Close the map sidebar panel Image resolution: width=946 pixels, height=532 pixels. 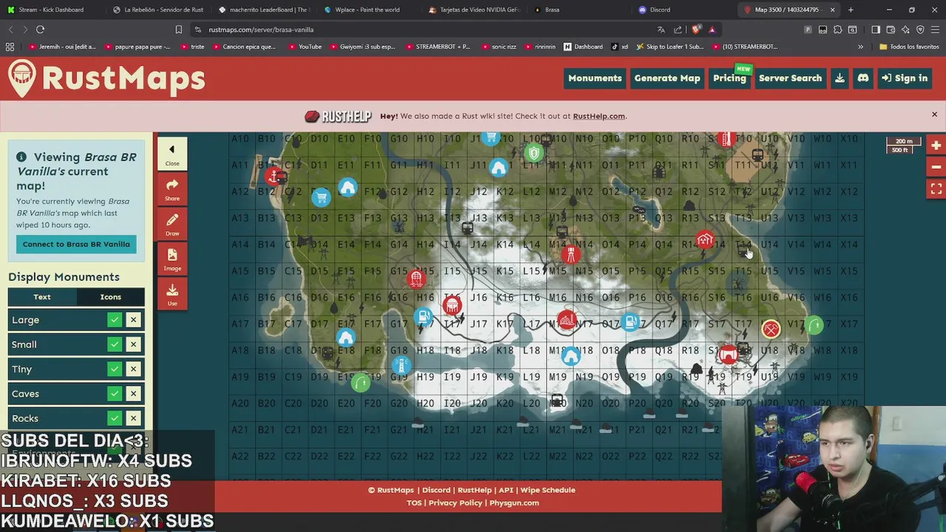172,154
